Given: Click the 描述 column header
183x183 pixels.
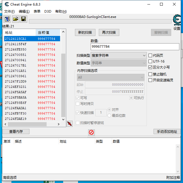Looking at the screenshot, I should [x=36, y=141].
